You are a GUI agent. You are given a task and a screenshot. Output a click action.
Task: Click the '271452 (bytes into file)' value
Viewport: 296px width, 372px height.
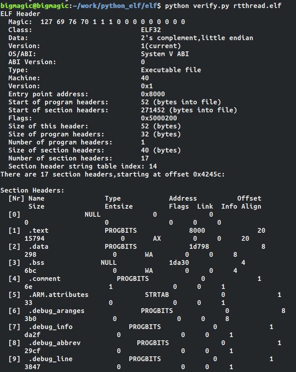pos(189,110)
